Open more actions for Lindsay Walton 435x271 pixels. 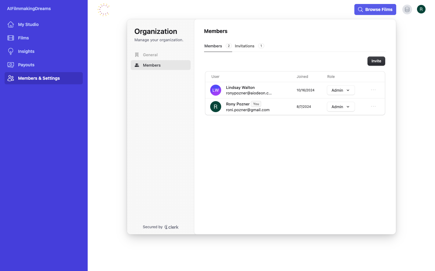click(x=373, y=90)
